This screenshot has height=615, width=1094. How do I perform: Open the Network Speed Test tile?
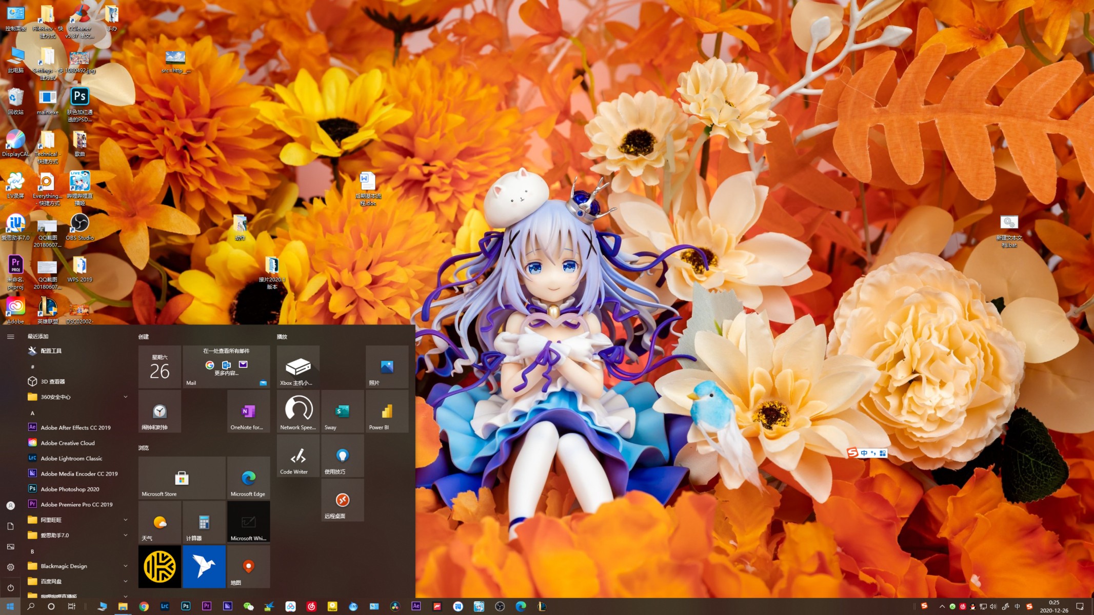pos(298,411)
